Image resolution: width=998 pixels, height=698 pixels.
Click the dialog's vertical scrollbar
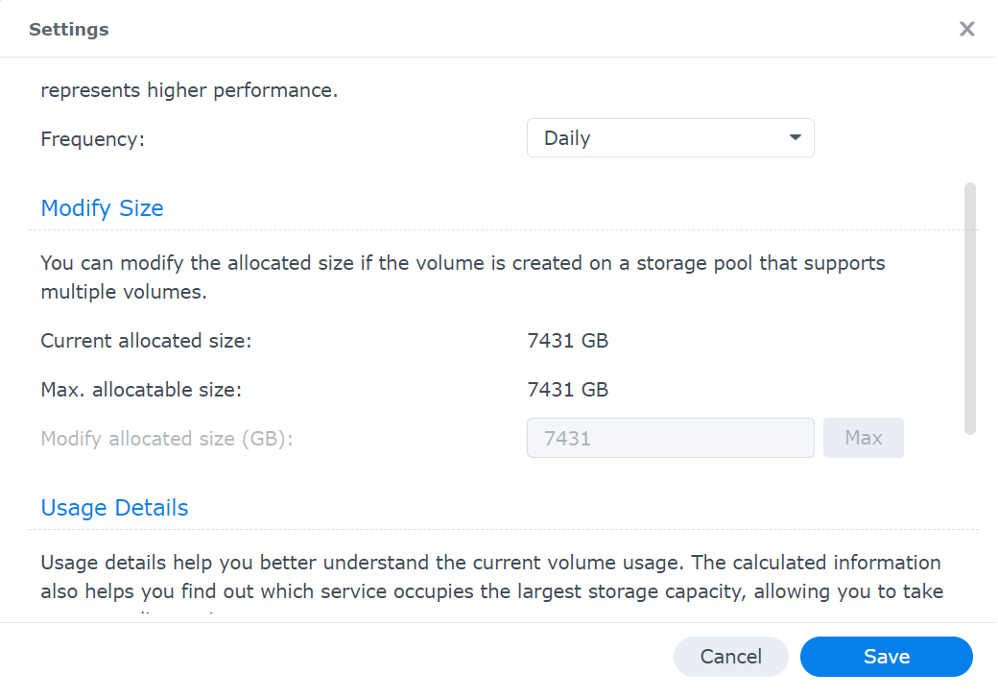point(970,309)
